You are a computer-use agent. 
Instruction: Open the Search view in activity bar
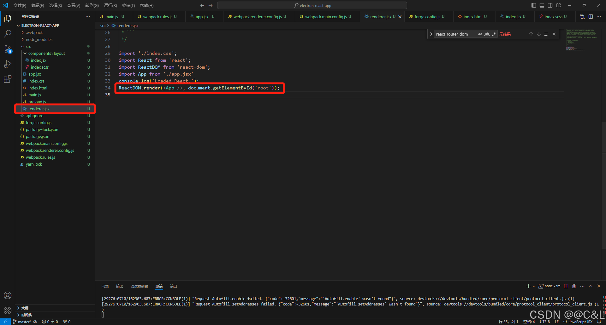point(8,33)
